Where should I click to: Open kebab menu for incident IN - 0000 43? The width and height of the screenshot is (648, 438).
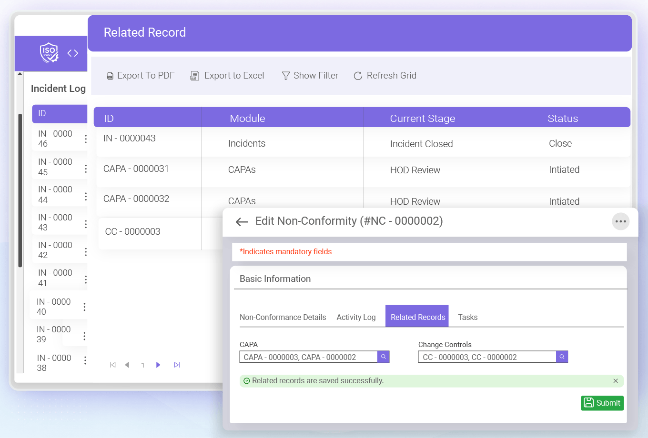click(86, 224)
